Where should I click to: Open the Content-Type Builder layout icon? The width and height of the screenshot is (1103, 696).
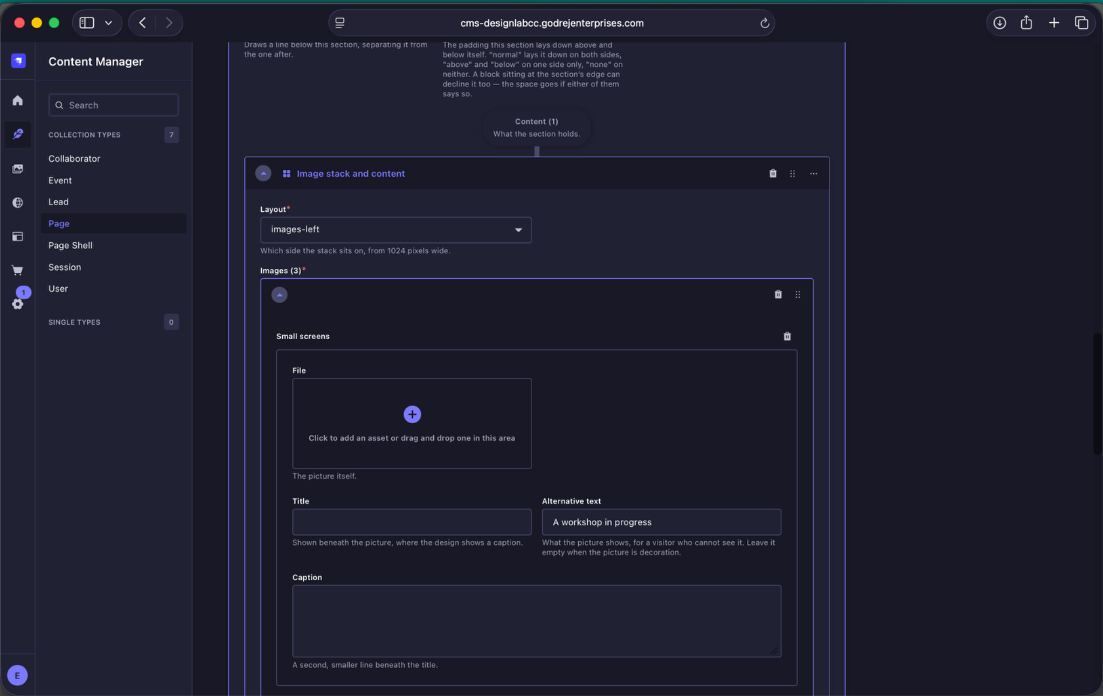(18, 237)
